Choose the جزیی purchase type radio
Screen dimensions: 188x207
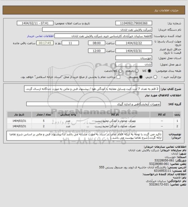point(155,77)
